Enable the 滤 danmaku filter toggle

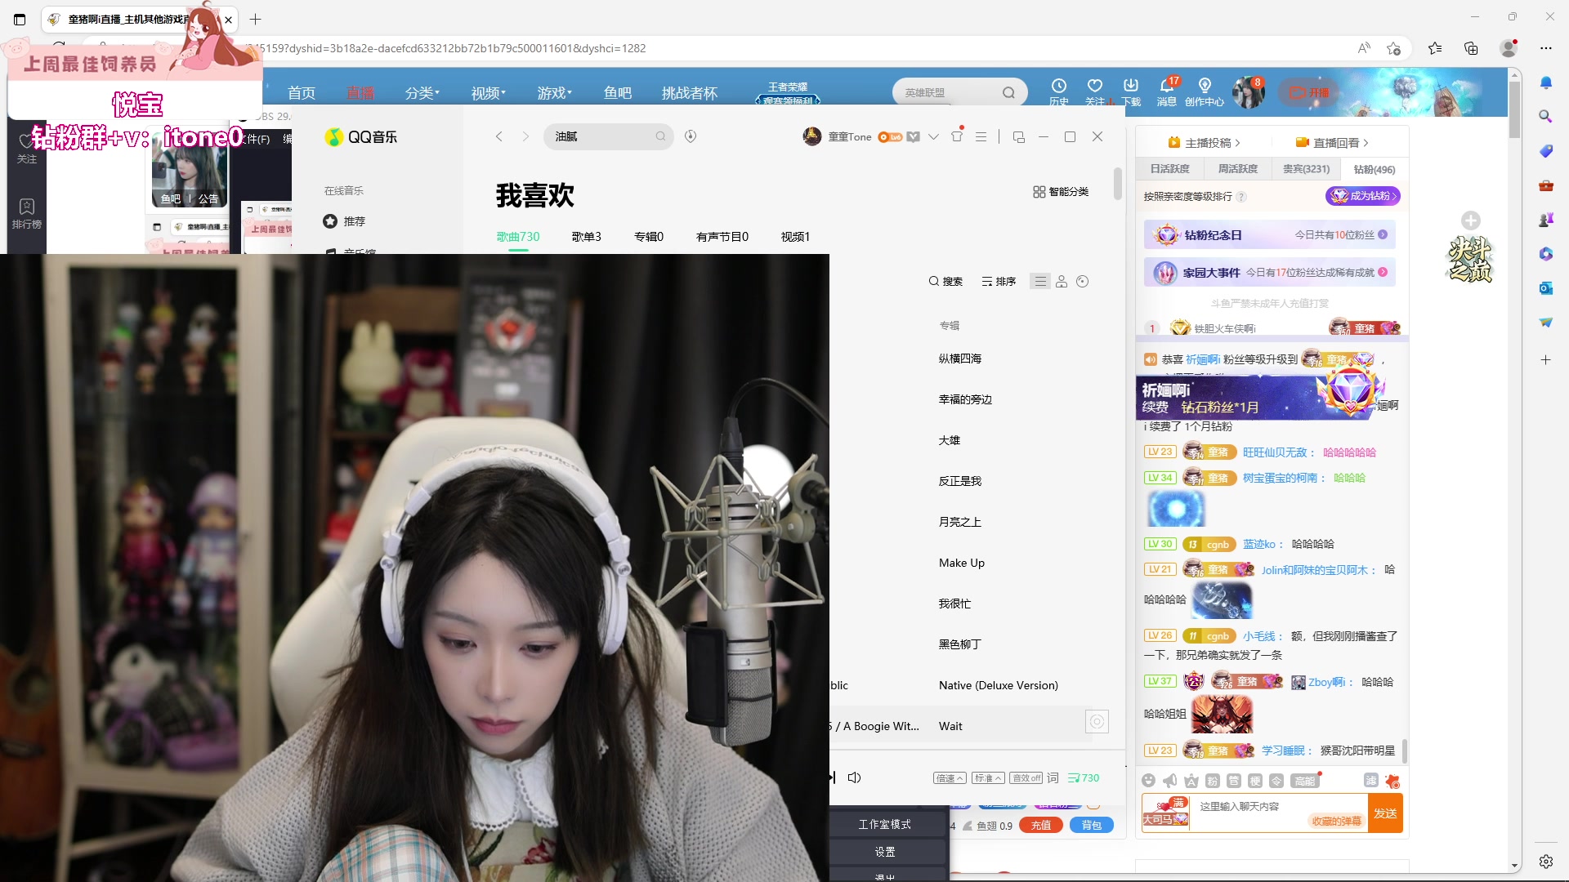(x=1370, y=780)
